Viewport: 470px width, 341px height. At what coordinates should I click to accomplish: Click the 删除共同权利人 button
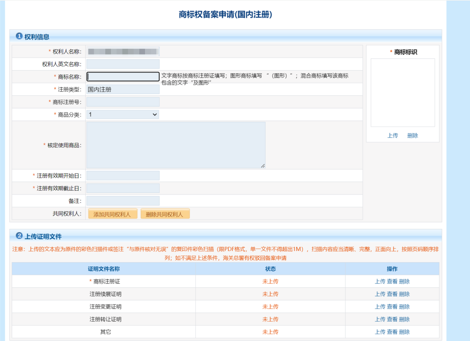click(x=165, y=214)
